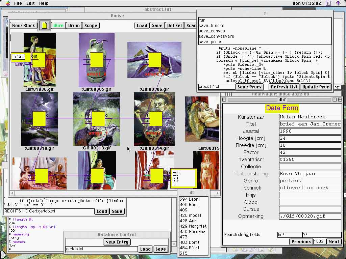The width and height of the screenshot is (346, 259).
Task: Open the application menu diamond icon
Action: pyautogui.click(x=338, y=3)
